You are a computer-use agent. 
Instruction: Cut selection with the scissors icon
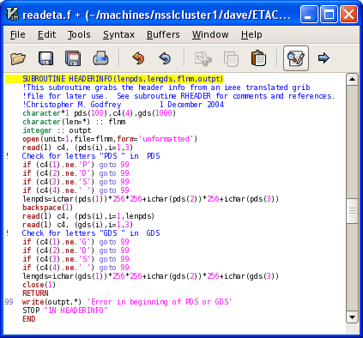(x=203, y=58)
